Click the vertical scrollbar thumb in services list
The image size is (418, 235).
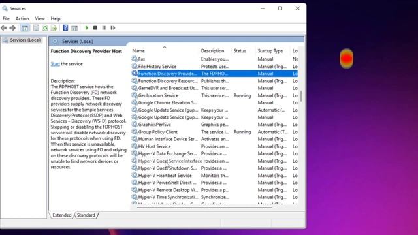[301, 96]
